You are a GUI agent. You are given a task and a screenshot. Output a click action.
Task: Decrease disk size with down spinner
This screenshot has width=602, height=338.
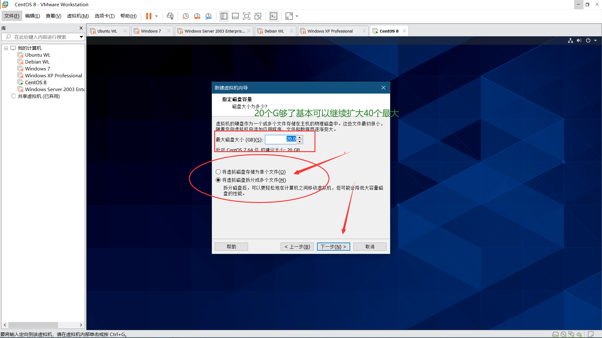coord(300,141)
